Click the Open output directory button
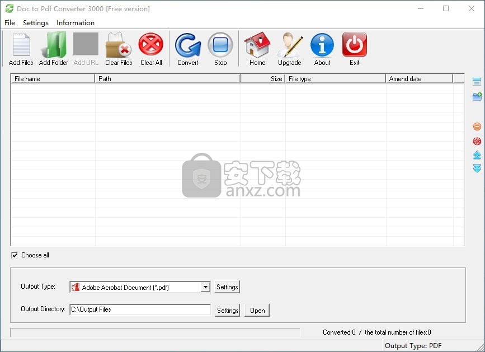 [257, 310]
